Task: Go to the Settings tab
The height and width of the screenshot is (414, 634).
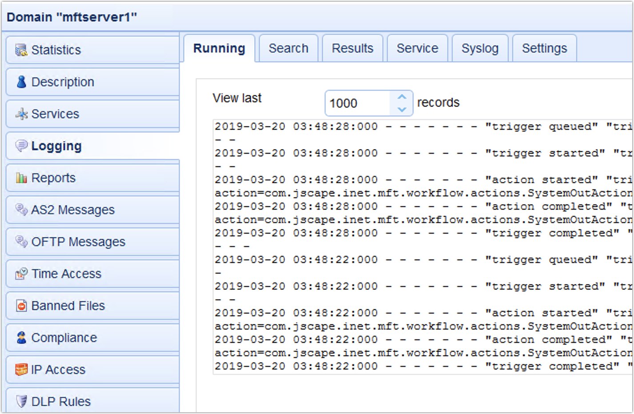Action: 544,48
